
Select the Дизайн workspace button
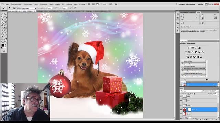pyautogui.click(x=200, y=4)
